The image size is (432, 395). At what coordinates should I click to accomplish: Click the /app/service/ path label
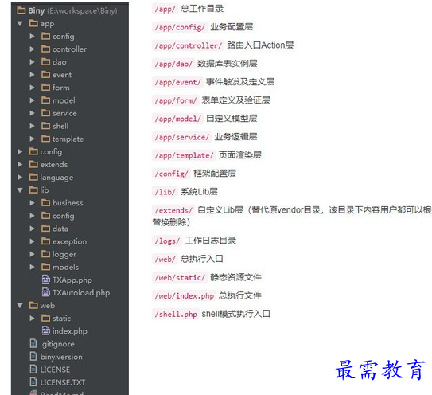[181, 137]
